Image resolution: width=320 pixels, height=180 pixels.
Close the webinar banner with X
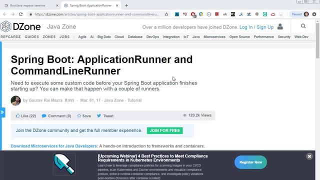(309, 156)
